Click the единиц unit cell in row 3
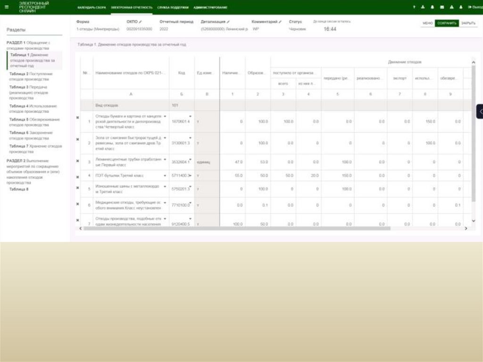Viewport: 483px width, 362px height. tap(207, 162)
